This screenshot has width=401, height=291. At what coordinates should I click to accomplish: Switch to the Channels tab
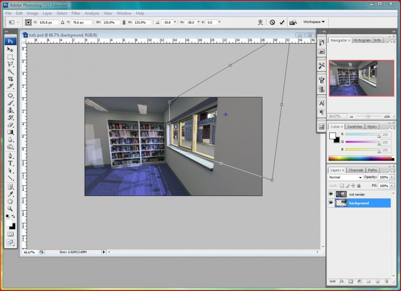pyautogui.click(x=356, y=170)
